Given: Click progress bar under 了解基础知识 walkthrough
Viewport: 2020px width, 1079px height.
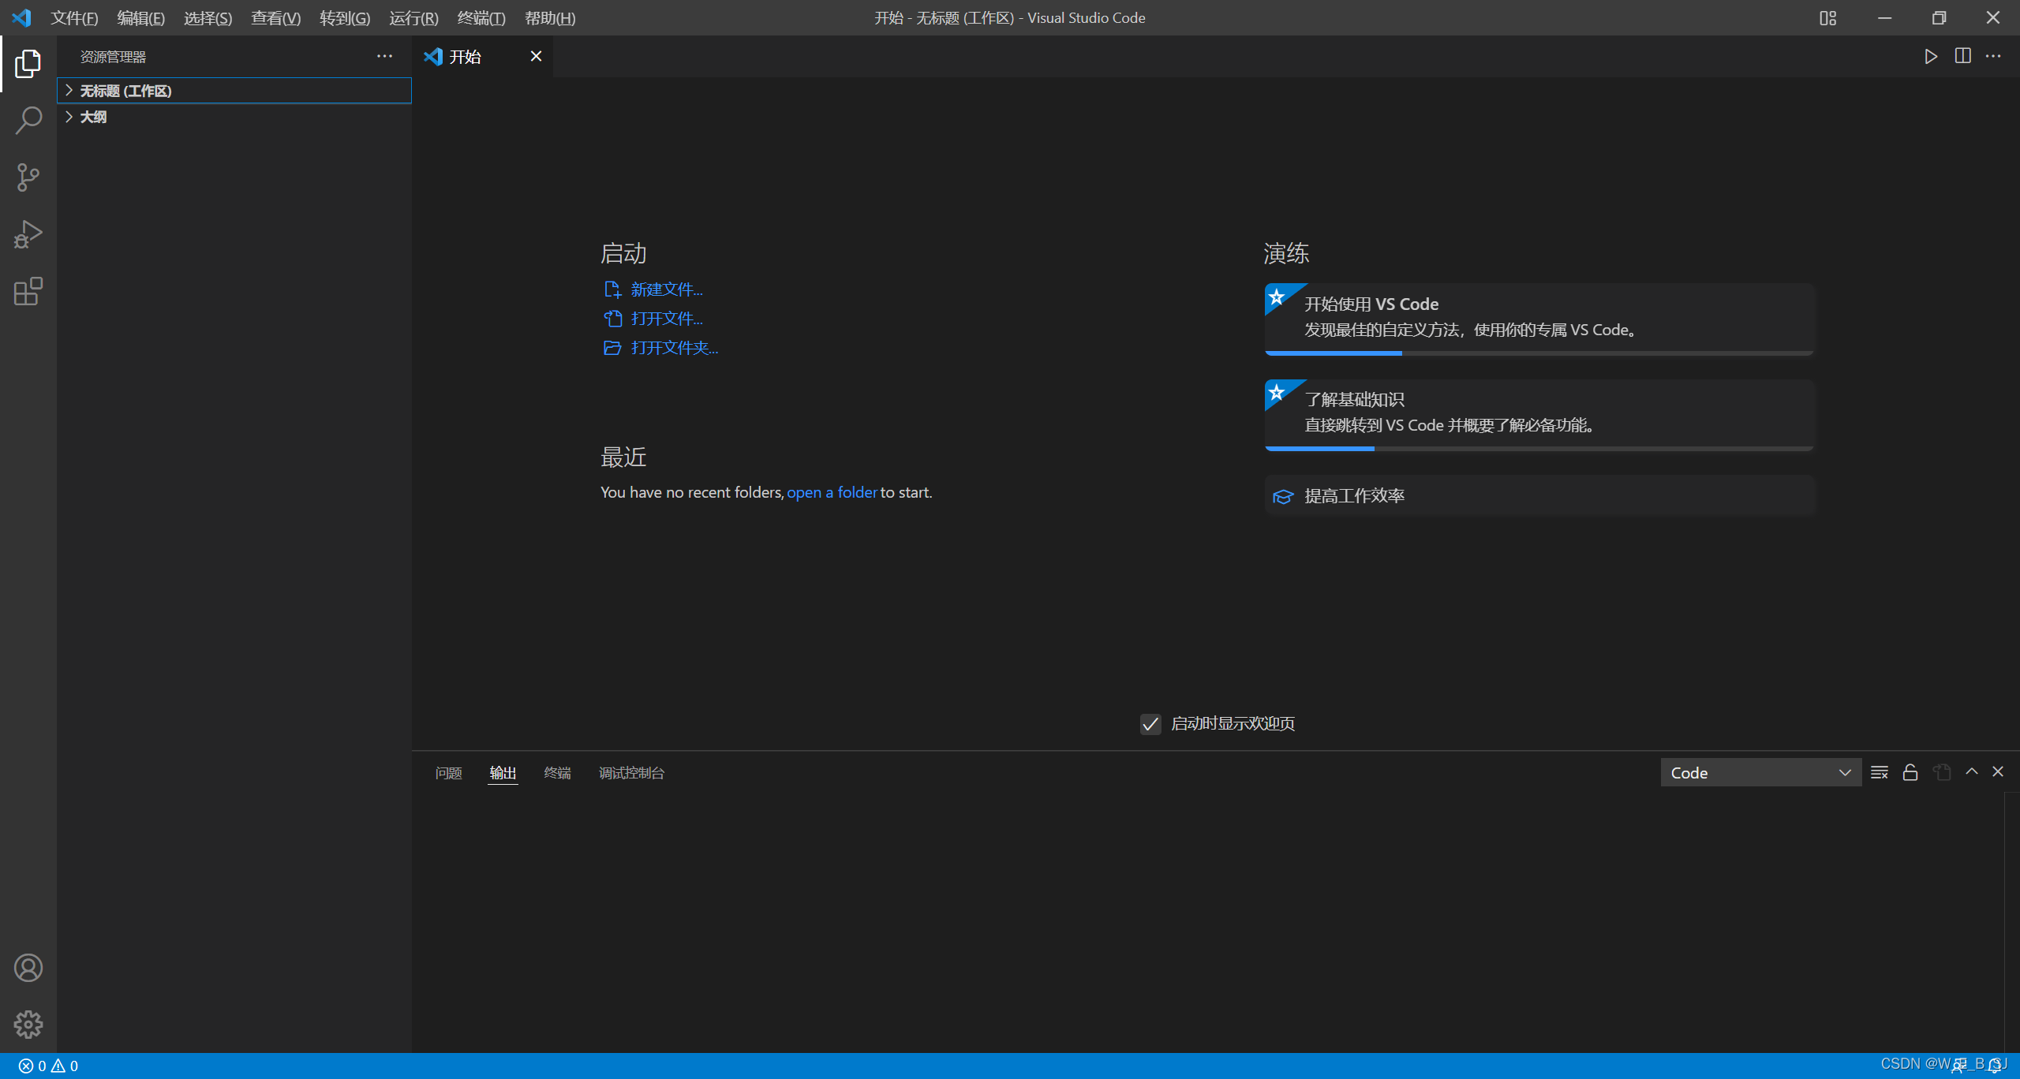Looking at the screenshot, I should click(x=1539, y=448).
